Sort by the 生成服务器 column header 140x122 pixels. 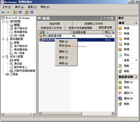(x=87, y=32)
